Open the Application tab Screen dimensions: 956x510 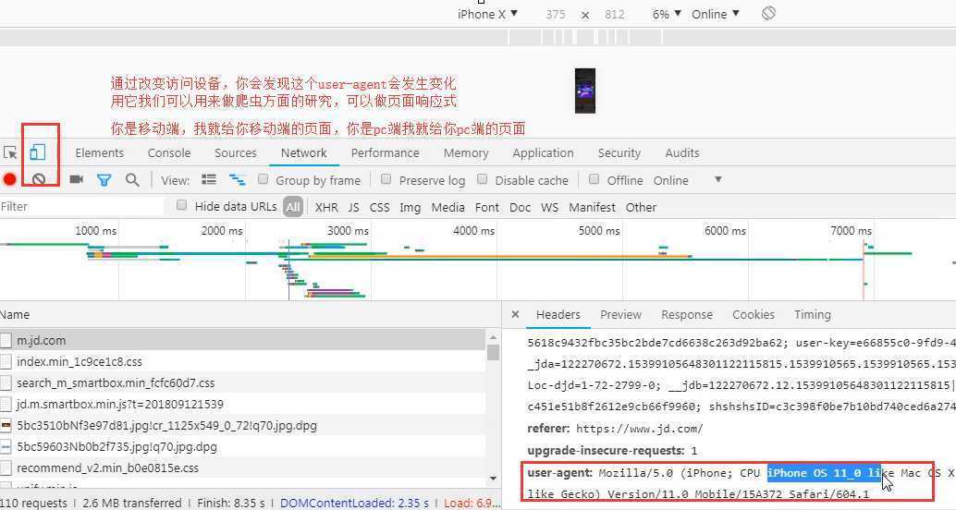pyautogui.click(x=543, y=153)
